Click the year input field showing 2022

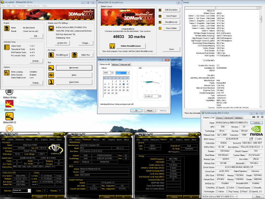(x=107, y=73)
